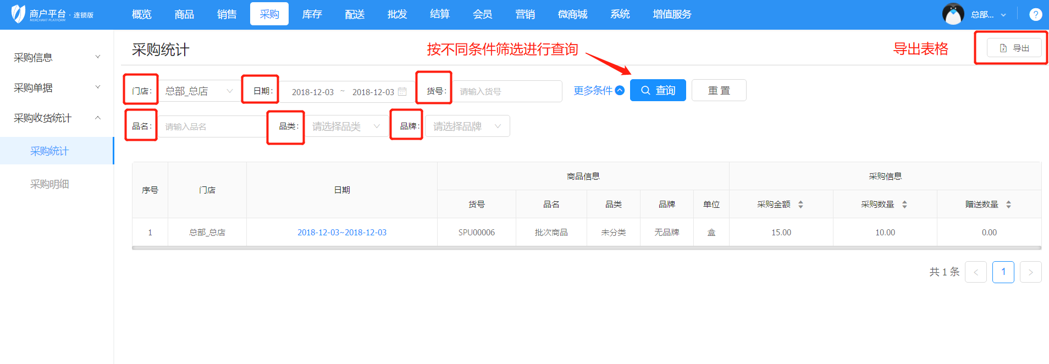Click the 货号 input field

(x=506, y=92)
